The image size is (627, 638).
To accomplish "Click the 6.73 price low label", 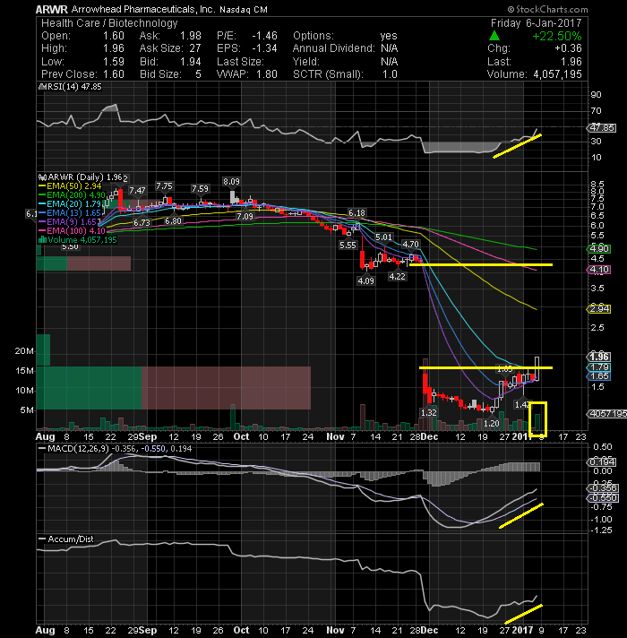I will [x=142, y=223].
